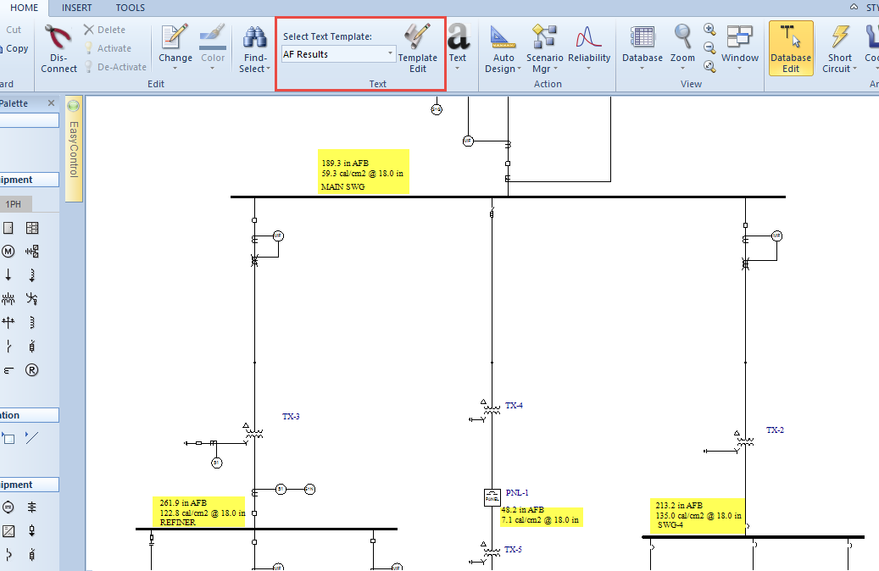Toggle the EasyControl side panel tab
This screenshot has width=879, height=571.
pos(74,149)
